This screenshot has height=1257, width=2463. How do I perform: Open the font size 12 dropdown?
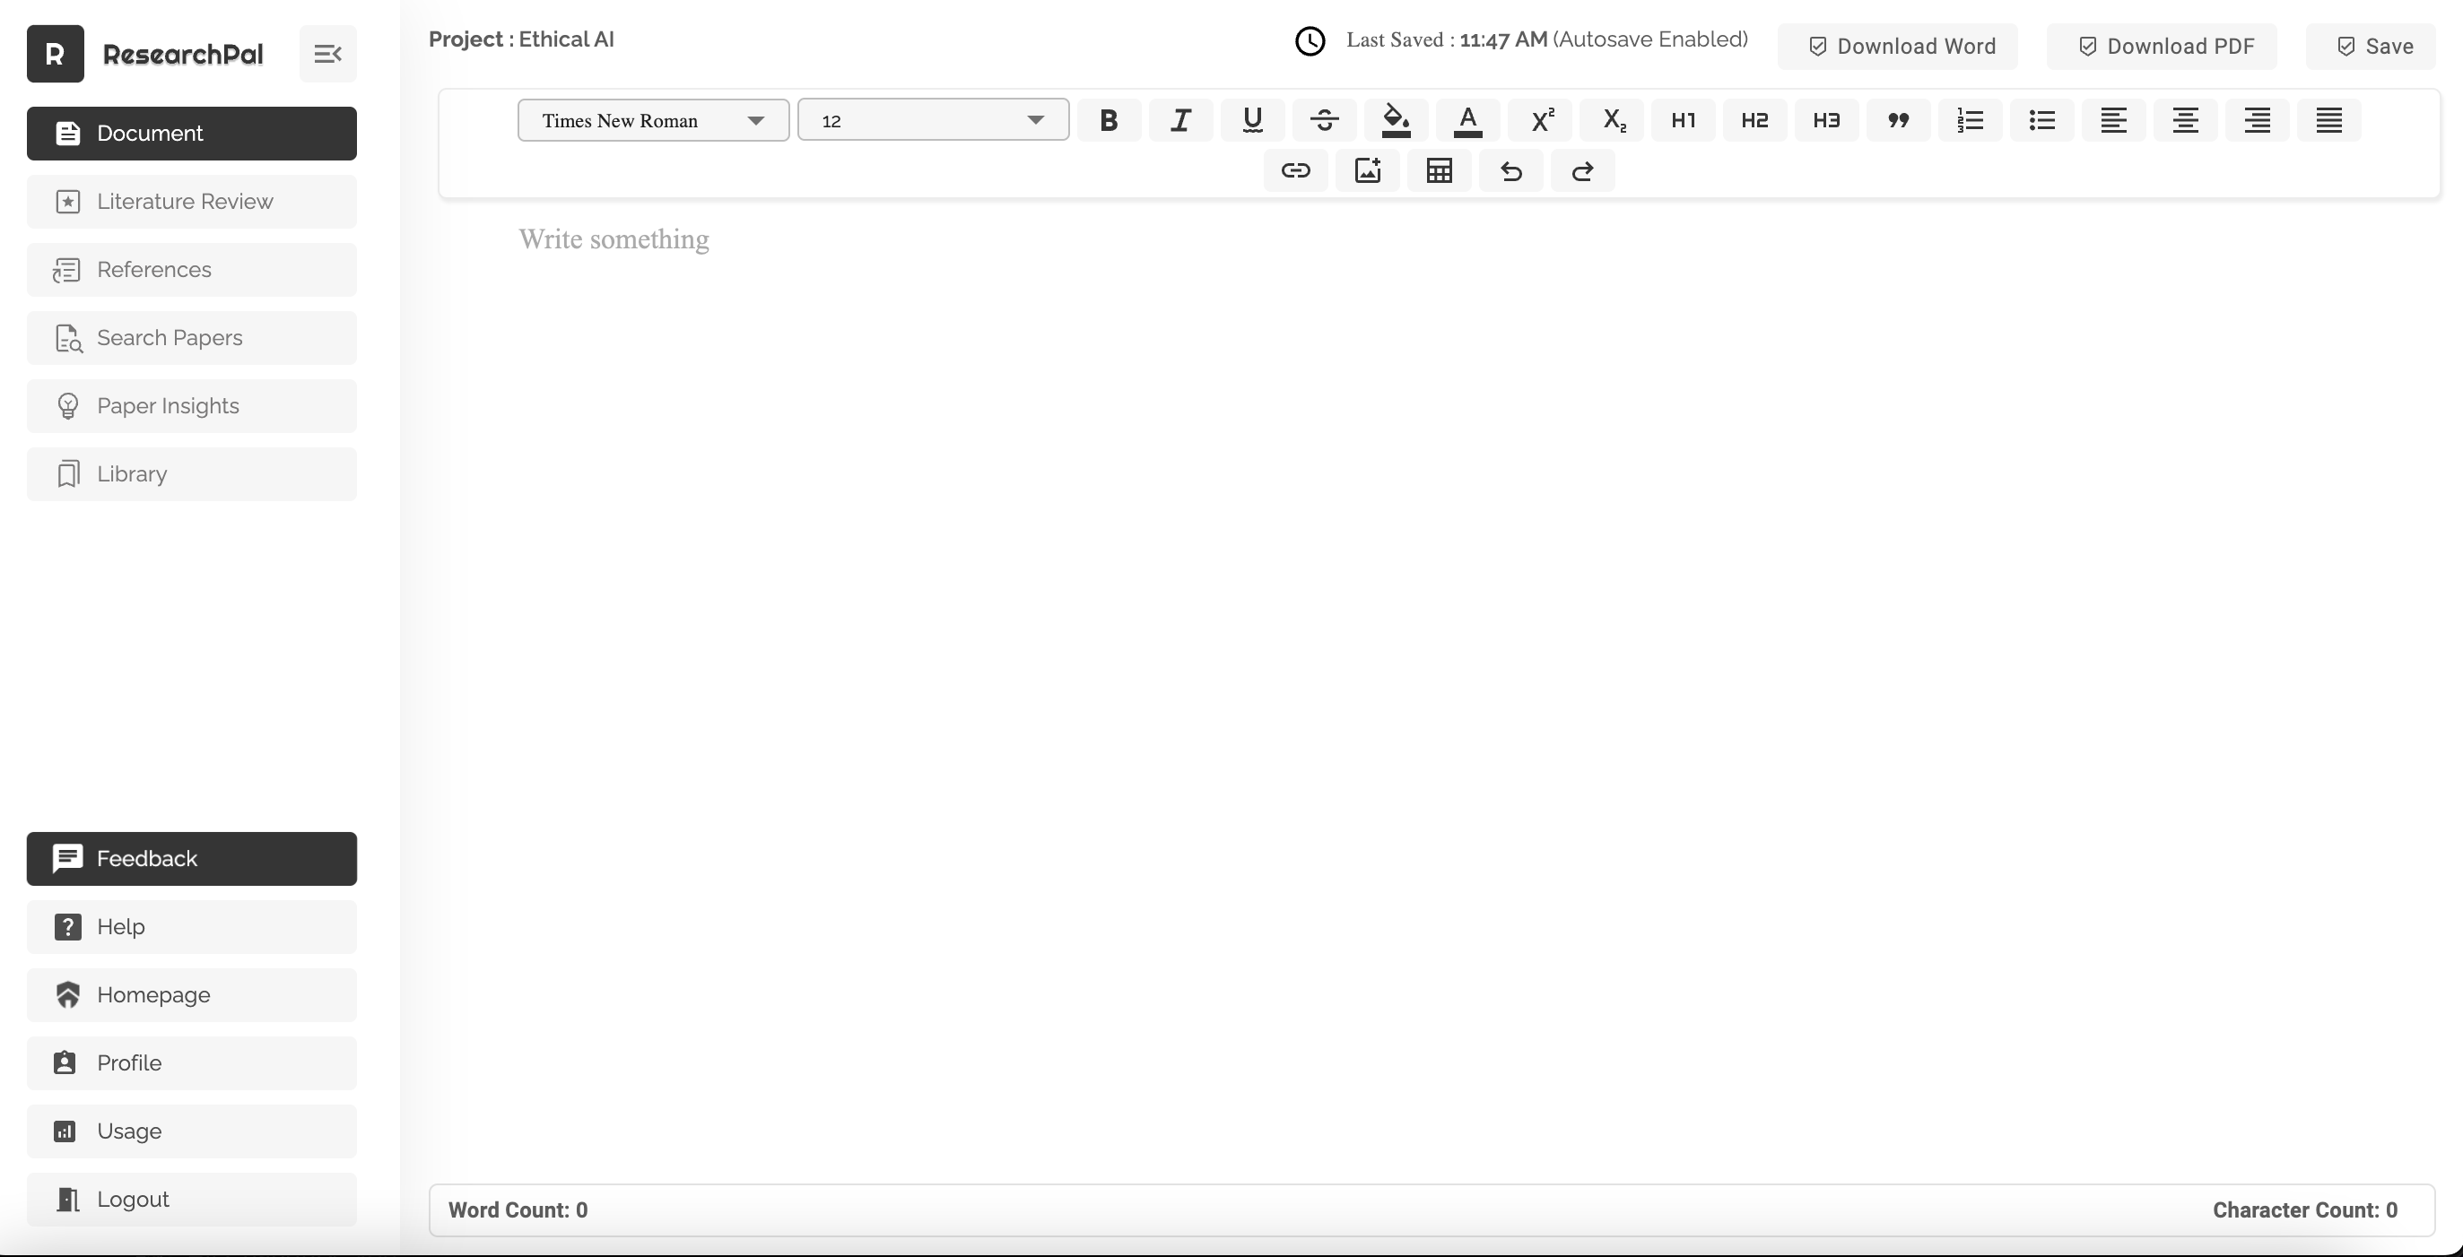(932, 120)
